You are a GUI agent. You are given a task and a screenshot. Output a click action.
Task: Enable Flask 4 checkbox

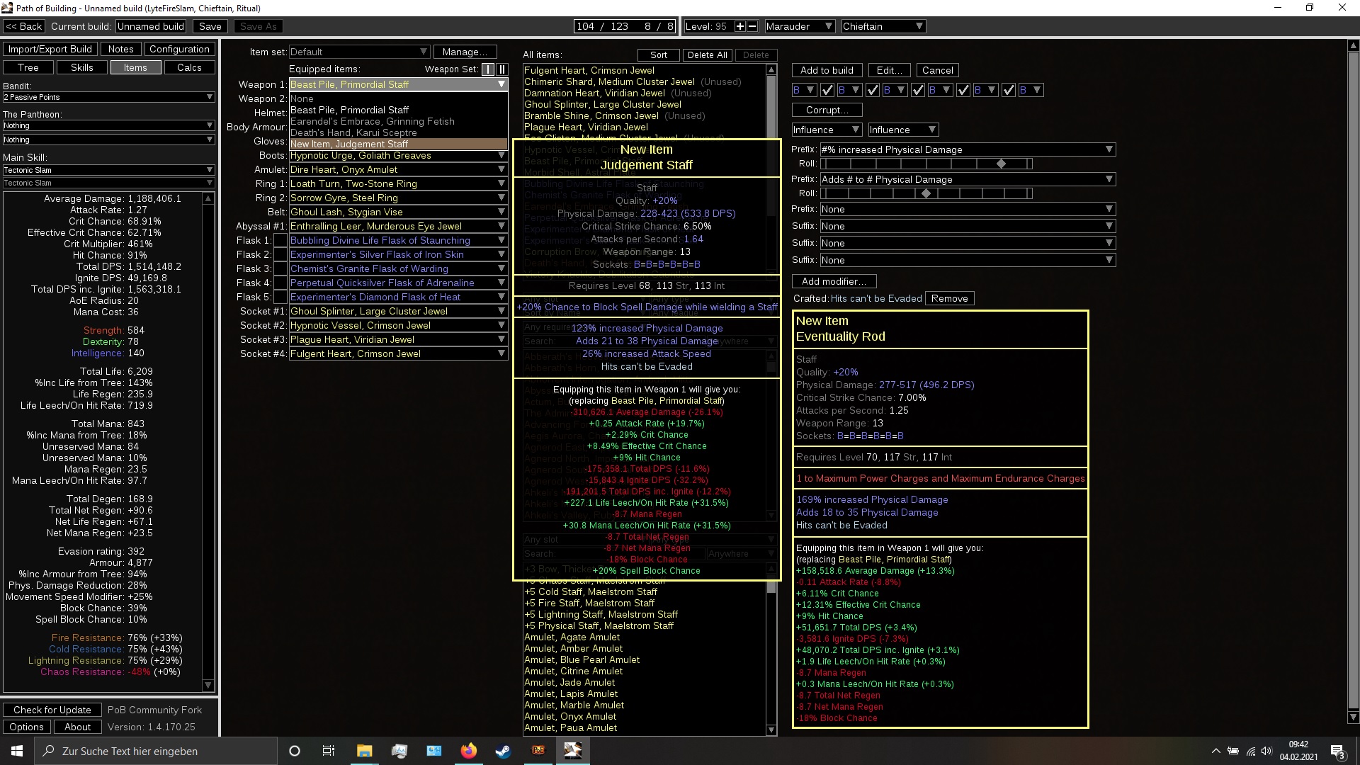point(280,283)
